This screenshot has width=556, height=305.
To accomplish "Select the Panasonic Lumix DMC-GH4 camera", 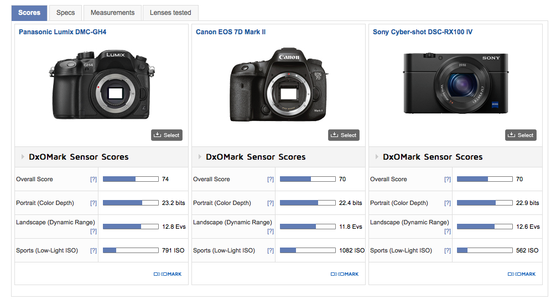I will click(x=167, y=135).
